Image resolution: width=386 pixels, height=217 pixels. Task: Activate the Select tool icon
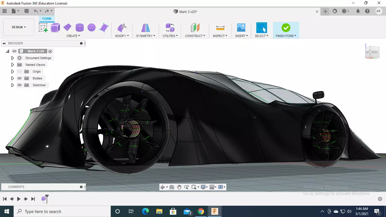261,28
